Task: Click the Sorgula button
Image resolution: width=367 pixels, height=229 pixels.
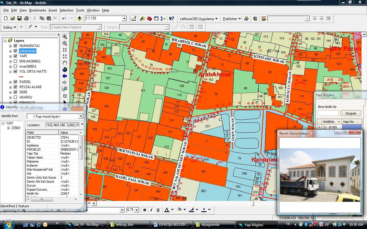Action: 350,113
